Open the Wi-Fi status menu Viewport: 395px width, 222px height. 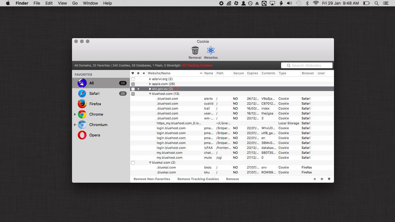316,3
